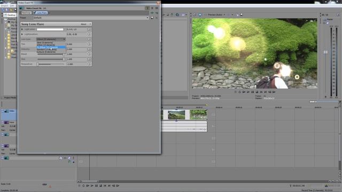Viewport: 342px width, 192px height.
Task: Click Stop on the bottom transport bar
Action: click(100, 186)
